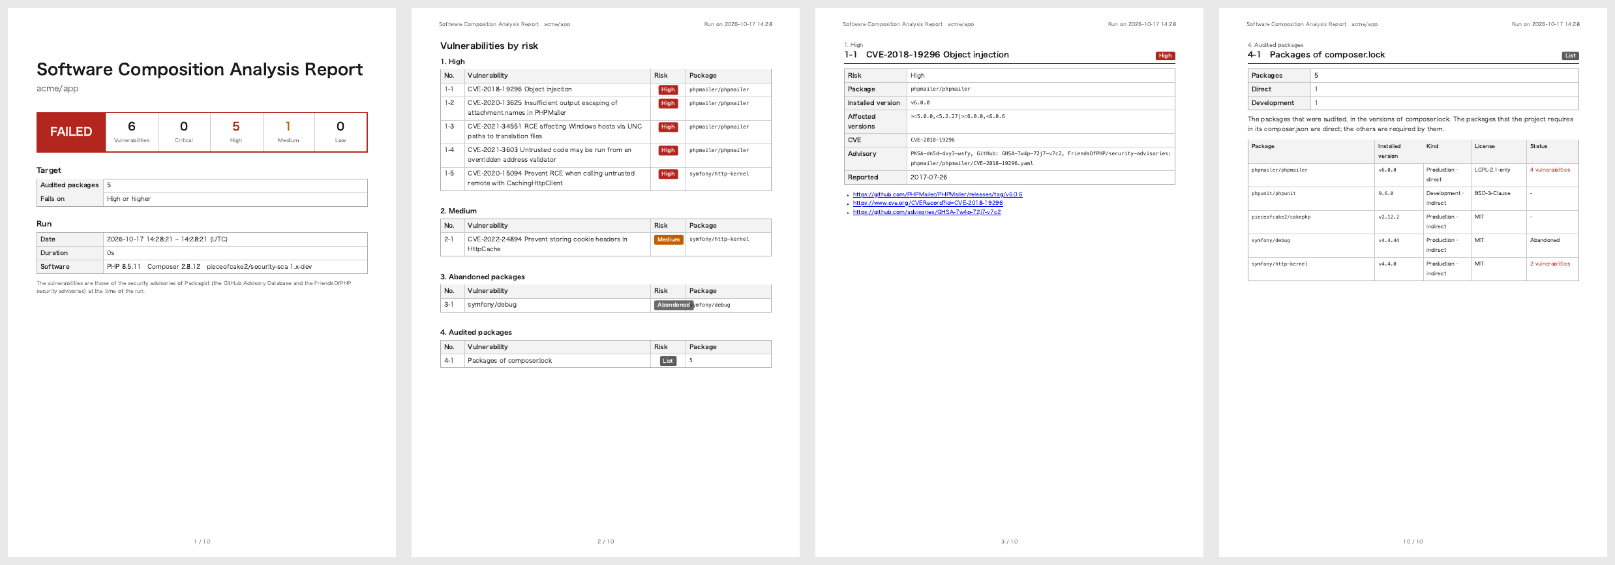Click the Reported date 2017-07-26
Viewport: 1615px width, 565px height.
point(929,177)
